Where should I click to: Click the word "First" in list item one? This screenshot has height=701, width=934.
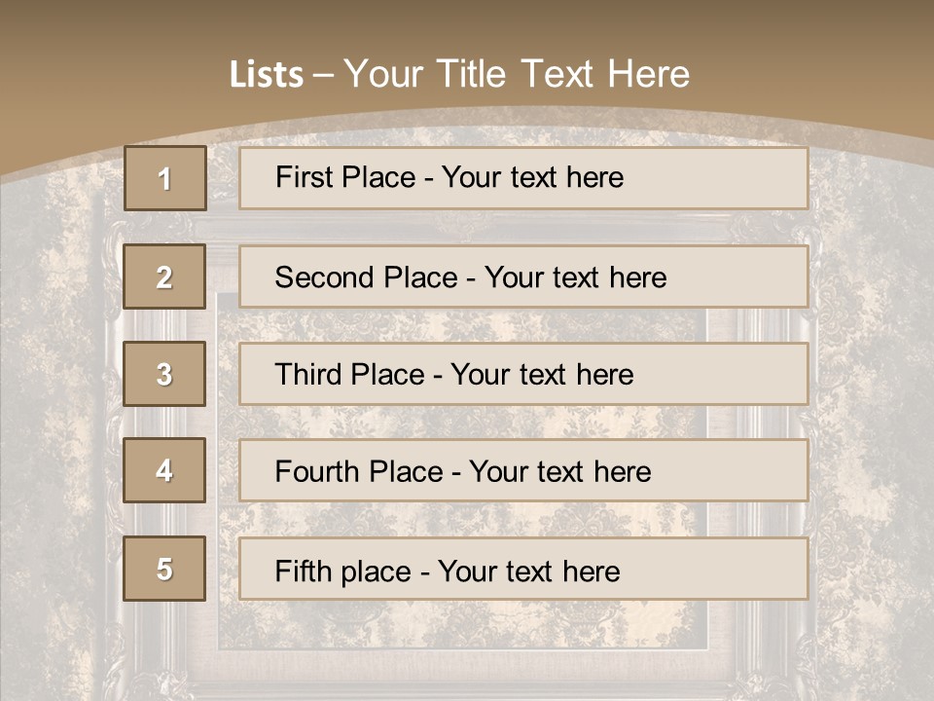pos(304,177)
